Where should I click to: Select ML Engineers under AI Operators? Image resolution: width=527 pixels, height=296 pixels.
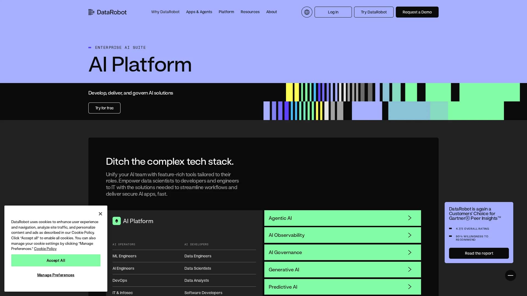(x=124, y=256)
